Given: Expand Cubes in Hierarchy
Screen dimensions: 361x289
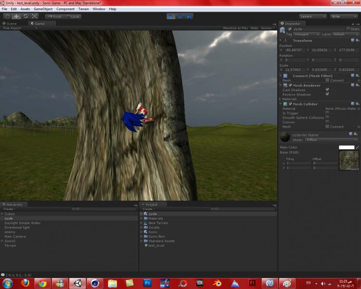Looking at the screenshot, I should [x=2, y=214].
